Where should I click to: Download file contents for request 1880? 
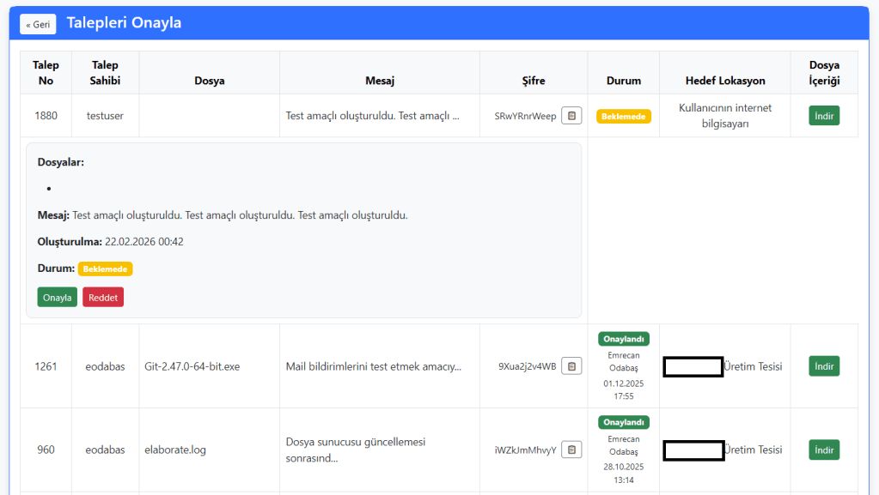coord(823,116)
